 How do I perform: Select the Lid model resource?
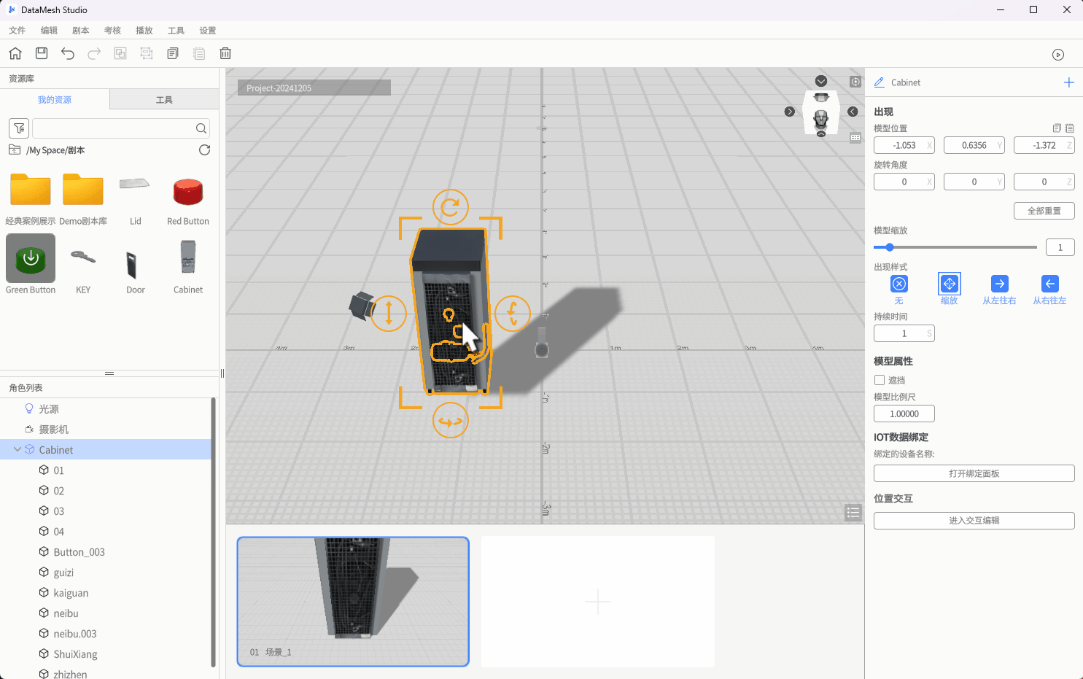click(136, 200)
